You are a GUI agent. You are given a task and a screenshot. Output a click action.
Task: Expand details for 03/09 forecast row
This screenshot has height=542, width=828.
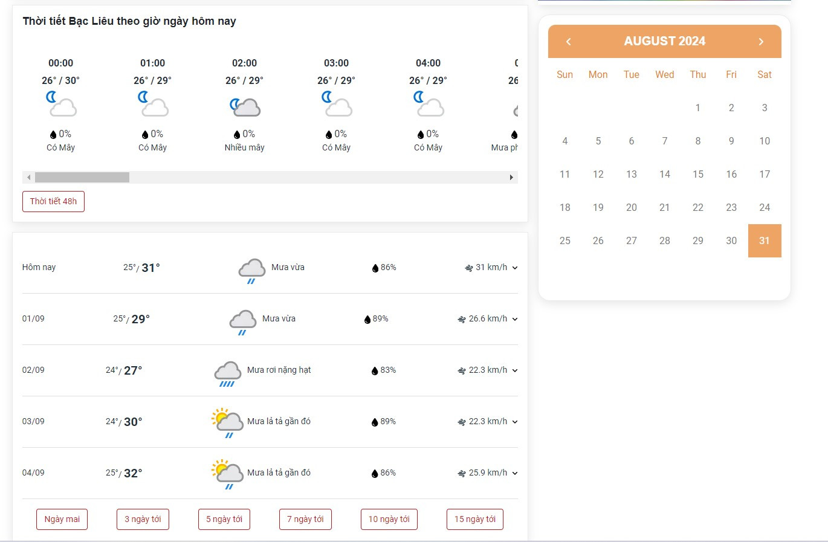pyautogui.click(x=515, y=422)
